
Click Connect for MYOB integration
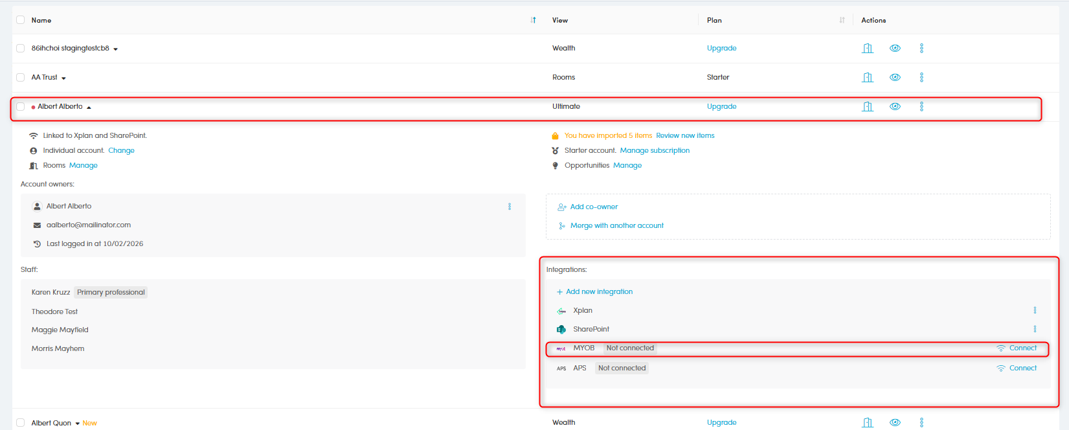click(1022, 348)
